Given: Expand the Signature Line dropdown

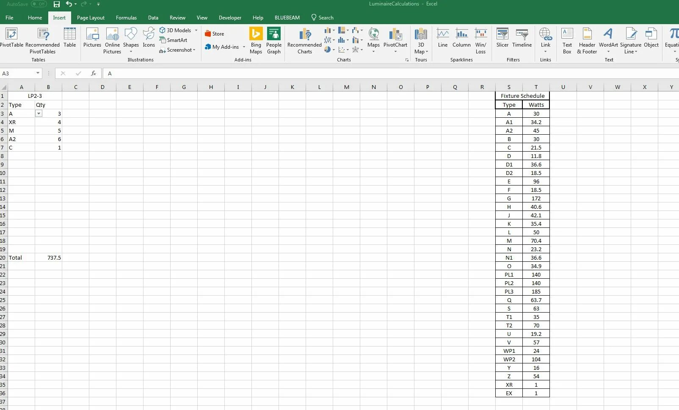Looking at the screenshot, I should pos(636,52).
